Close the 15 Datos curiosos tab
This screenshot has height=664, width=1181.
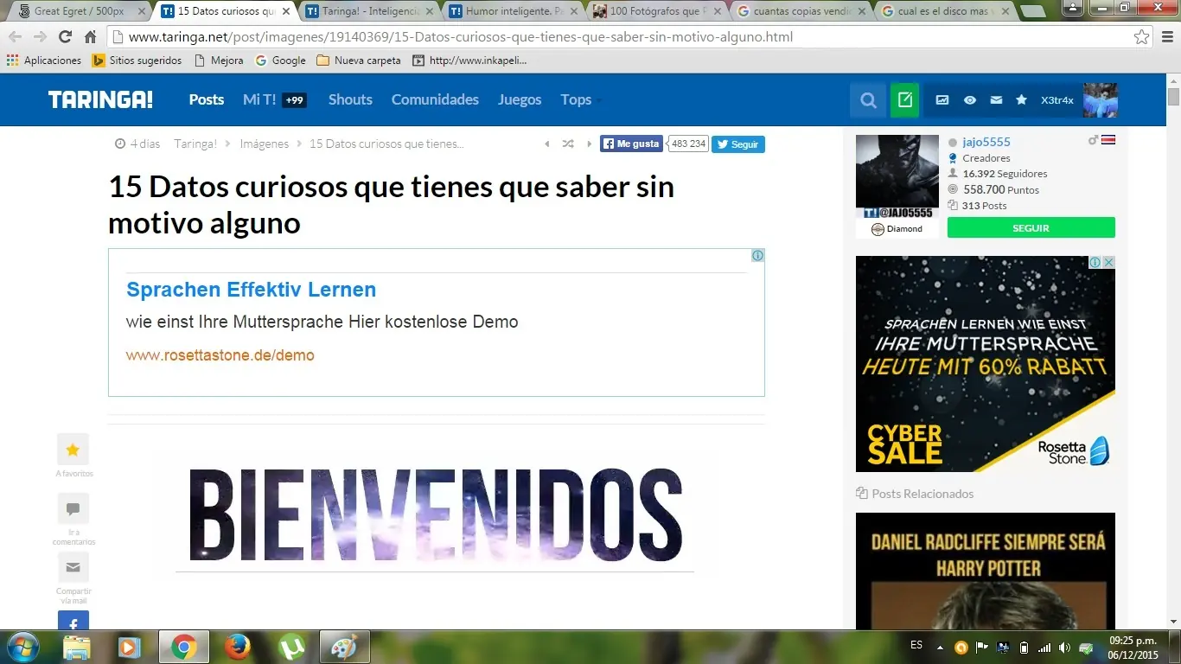point(285,12)
